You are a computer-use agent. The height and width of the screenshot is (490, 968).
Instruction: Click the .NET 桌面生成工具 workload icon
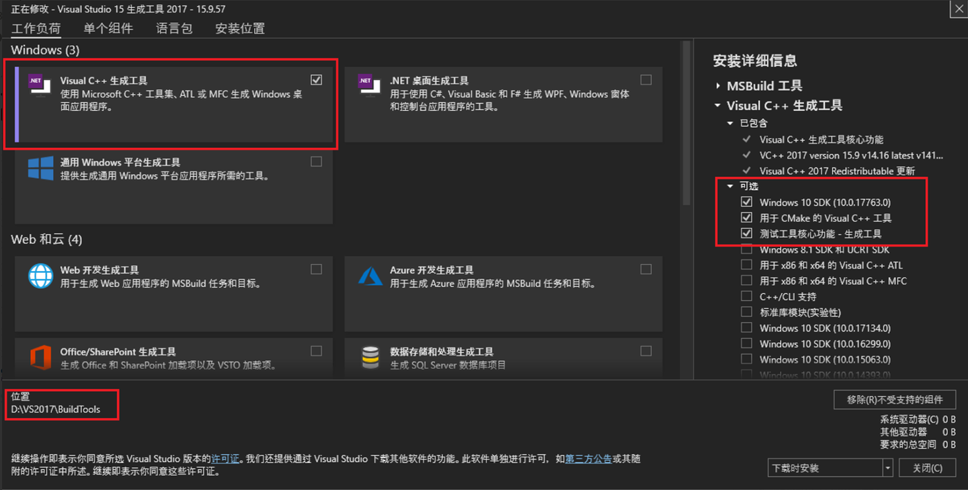point(368,85)
